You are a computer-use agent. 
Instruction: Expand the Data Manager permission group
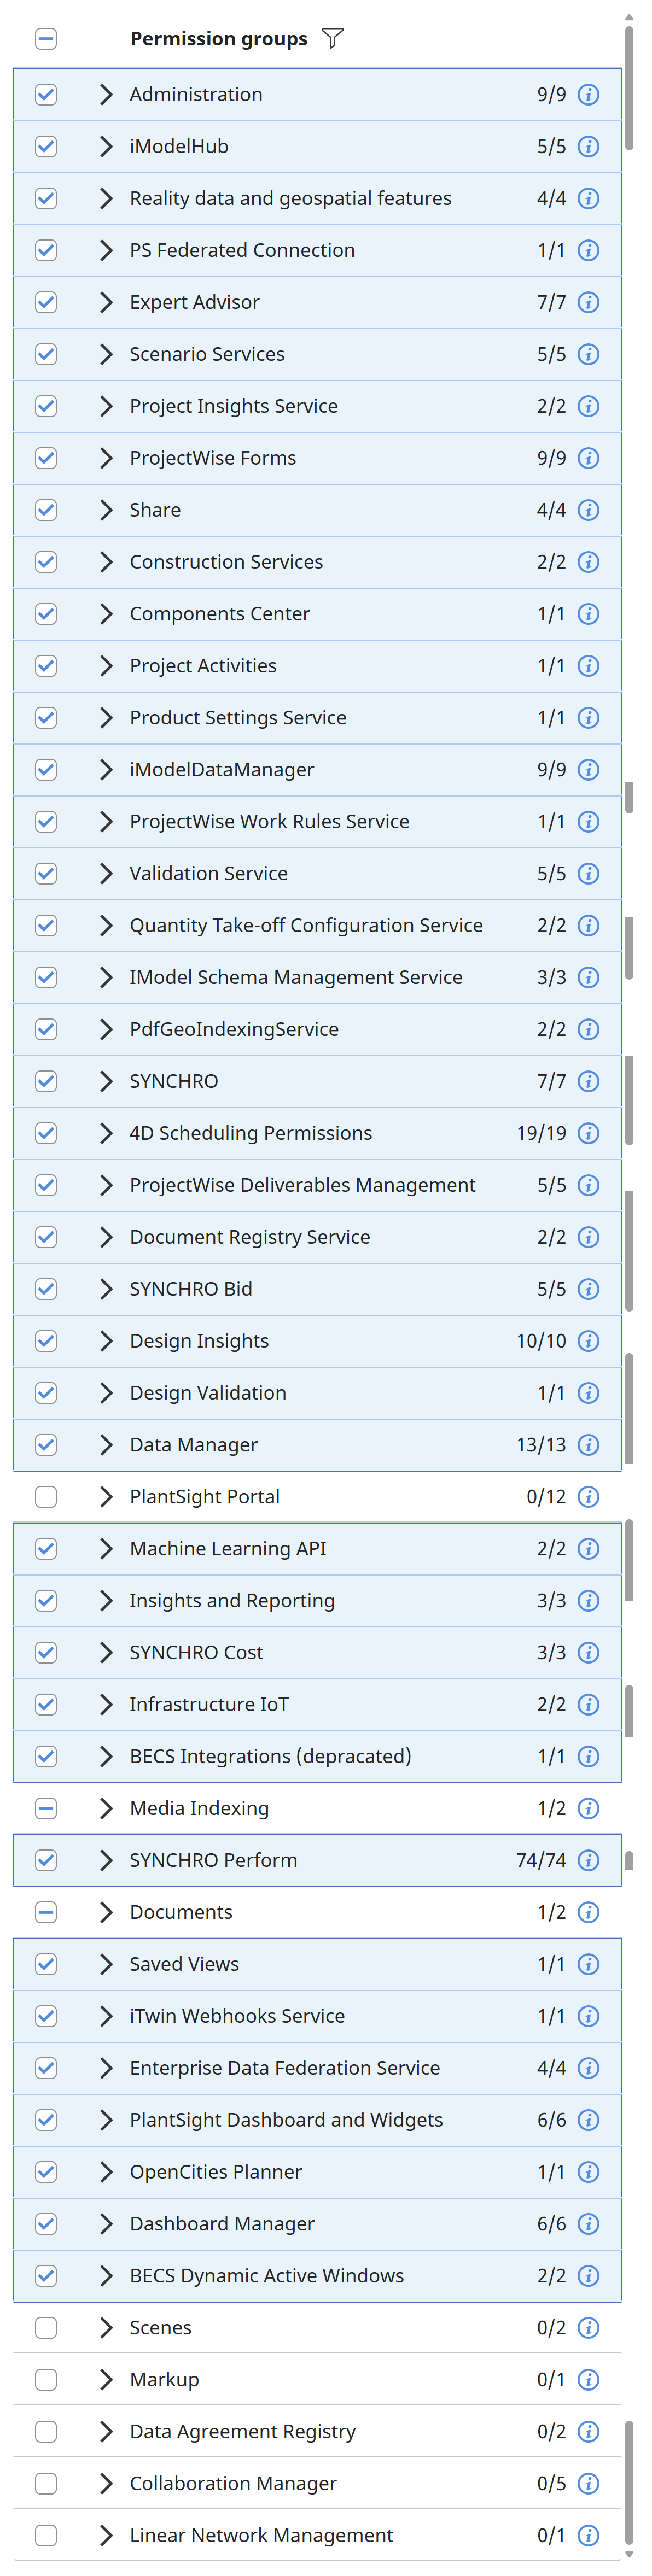pyautogui.click(x=106, y=1445)
